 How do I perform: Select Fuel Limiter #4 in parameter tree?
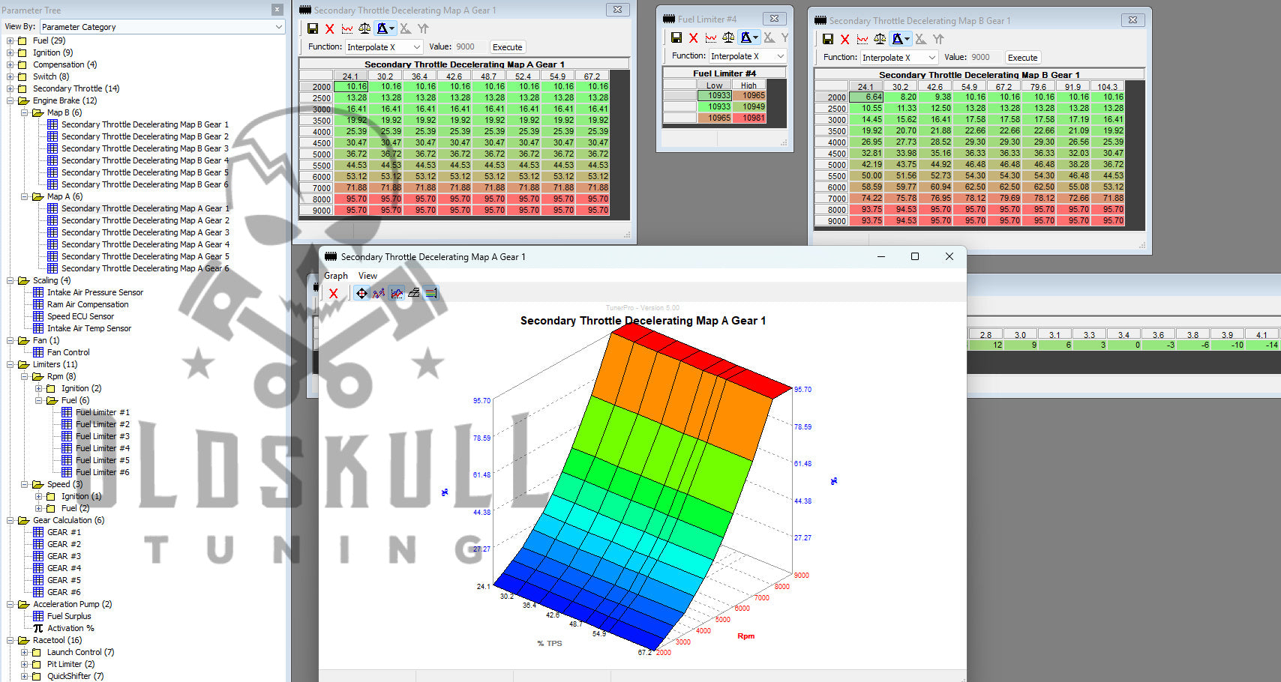[x=103, y=448]
